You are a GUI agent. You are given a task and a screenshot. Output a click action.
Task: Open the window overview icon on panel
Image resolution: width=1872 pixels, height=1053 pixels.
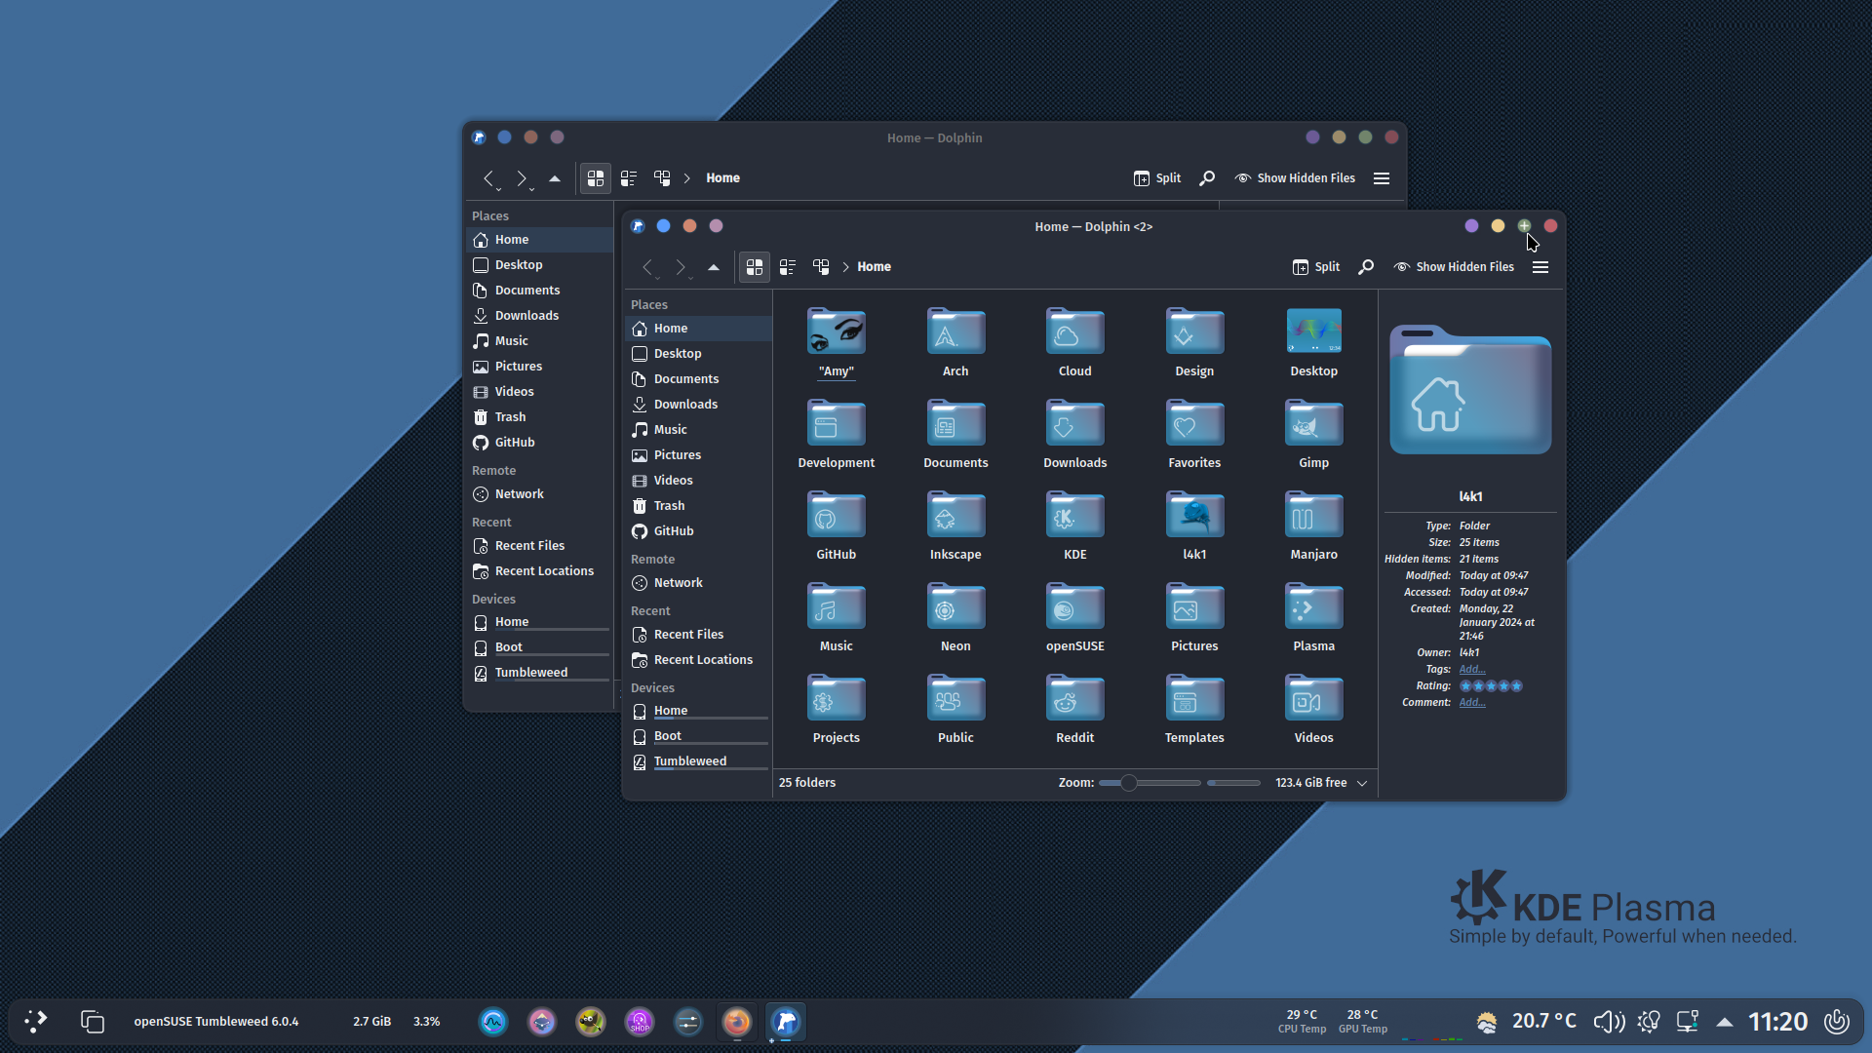point(92,1022)
